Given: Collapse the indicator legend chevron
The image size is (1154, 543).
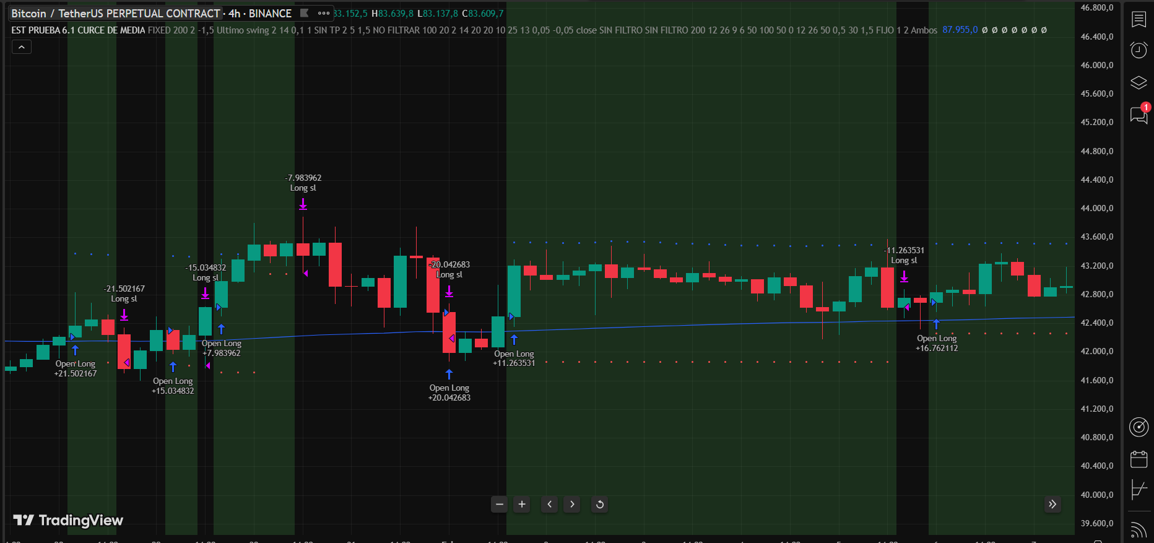Looking at the screenshot, I should (x=22, y=46).
